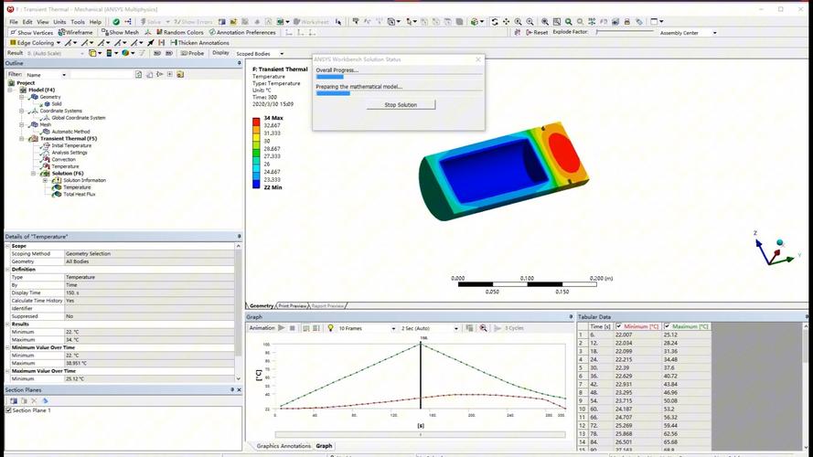
Task: Open the 10 Frames dropdown
Action: pos(393,328)
